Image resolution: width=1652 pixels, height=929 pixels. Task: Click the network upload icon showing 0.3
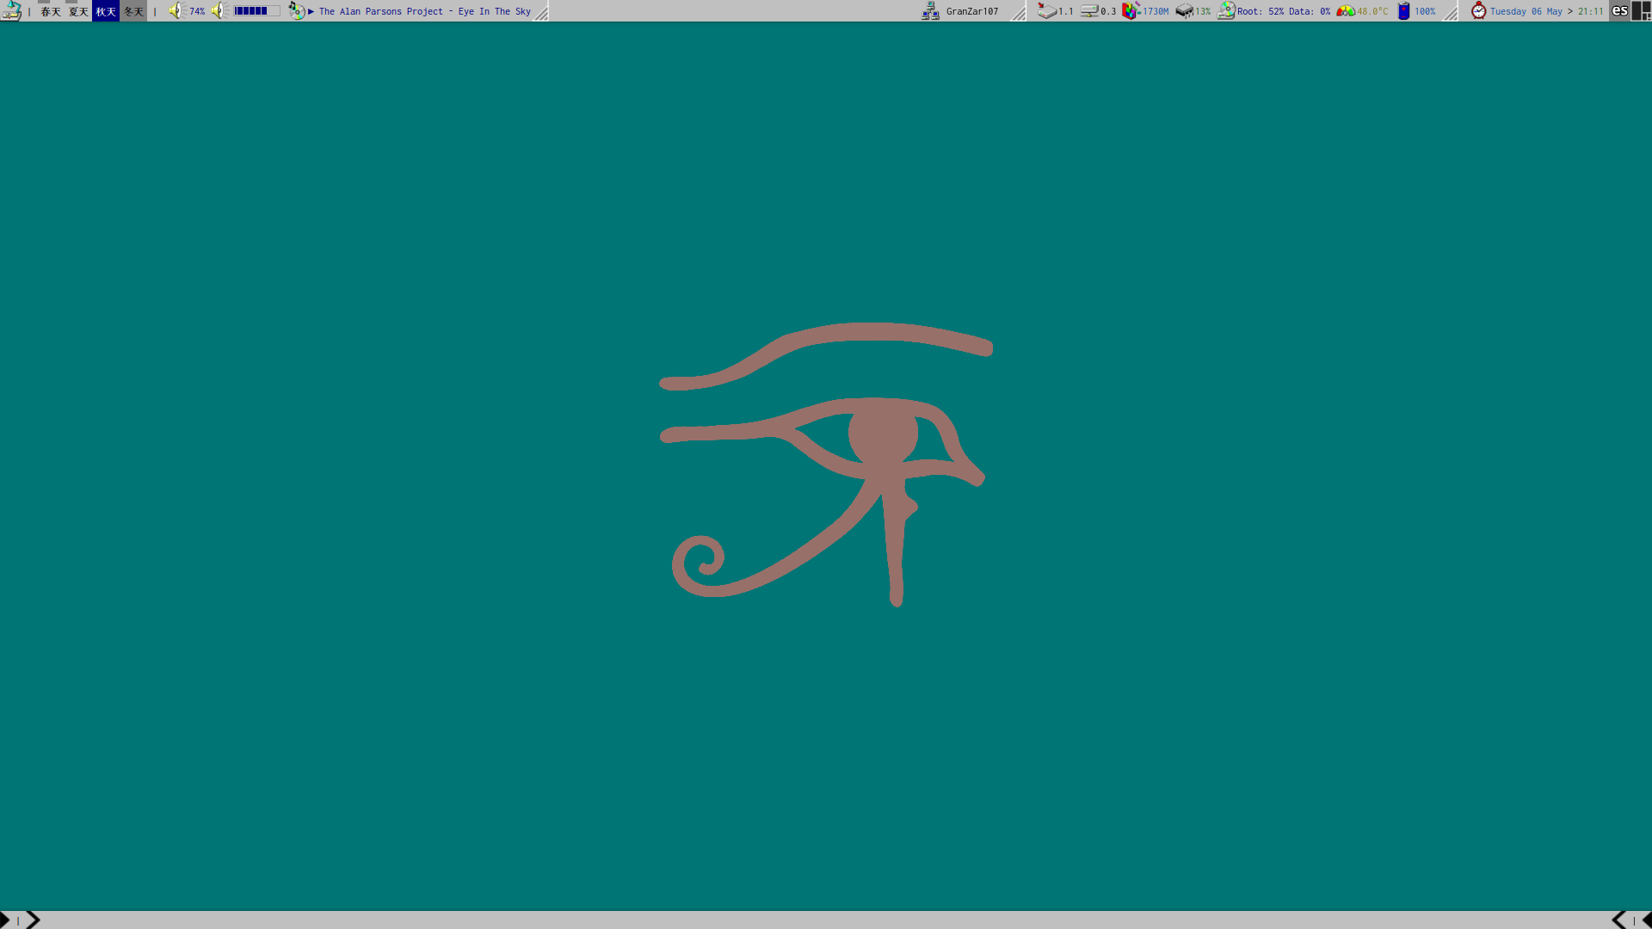(x=1089, y=11)
